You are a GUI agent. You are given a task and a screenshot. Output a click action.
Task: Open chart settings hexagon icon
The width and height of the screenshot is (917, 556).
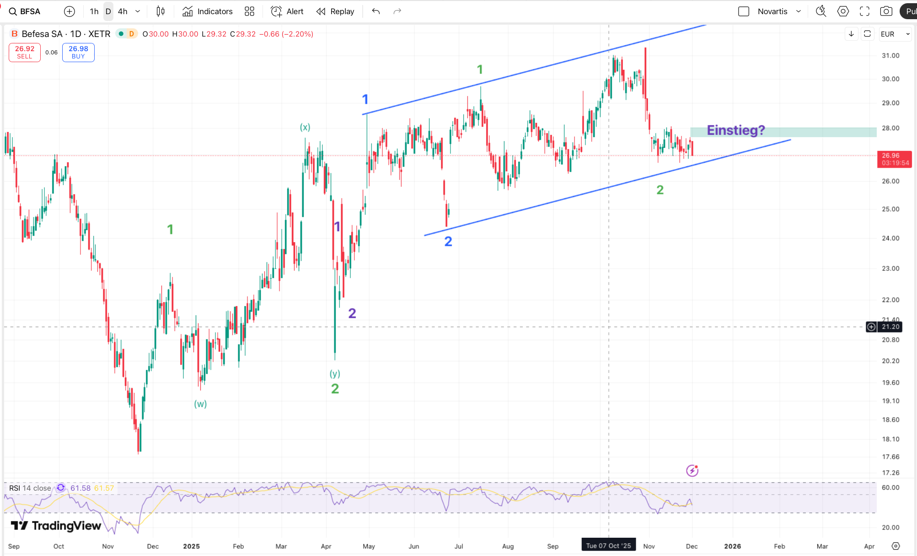[843, 11]
